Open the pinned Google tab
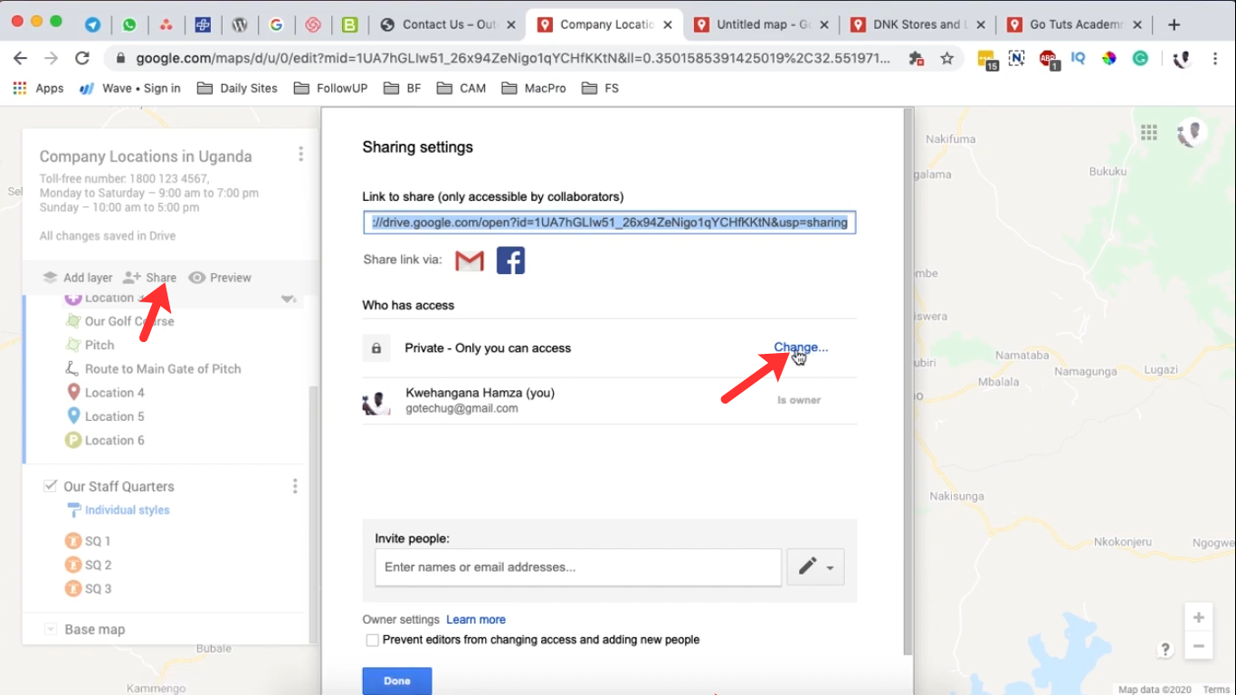The width and height of the screenshot is (1236, 695). pyautogui.click(x=276, y=24)
